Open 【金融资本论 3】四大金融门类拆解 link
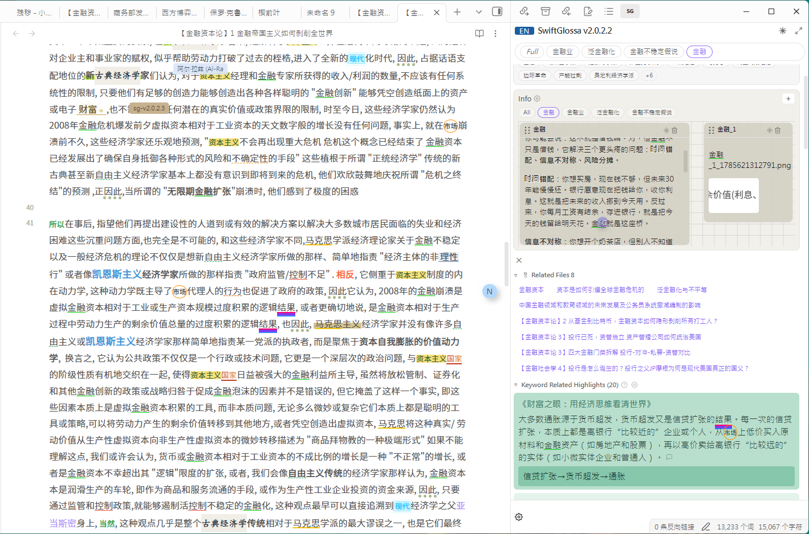This screenshot has height=534, width=809. 605,352
